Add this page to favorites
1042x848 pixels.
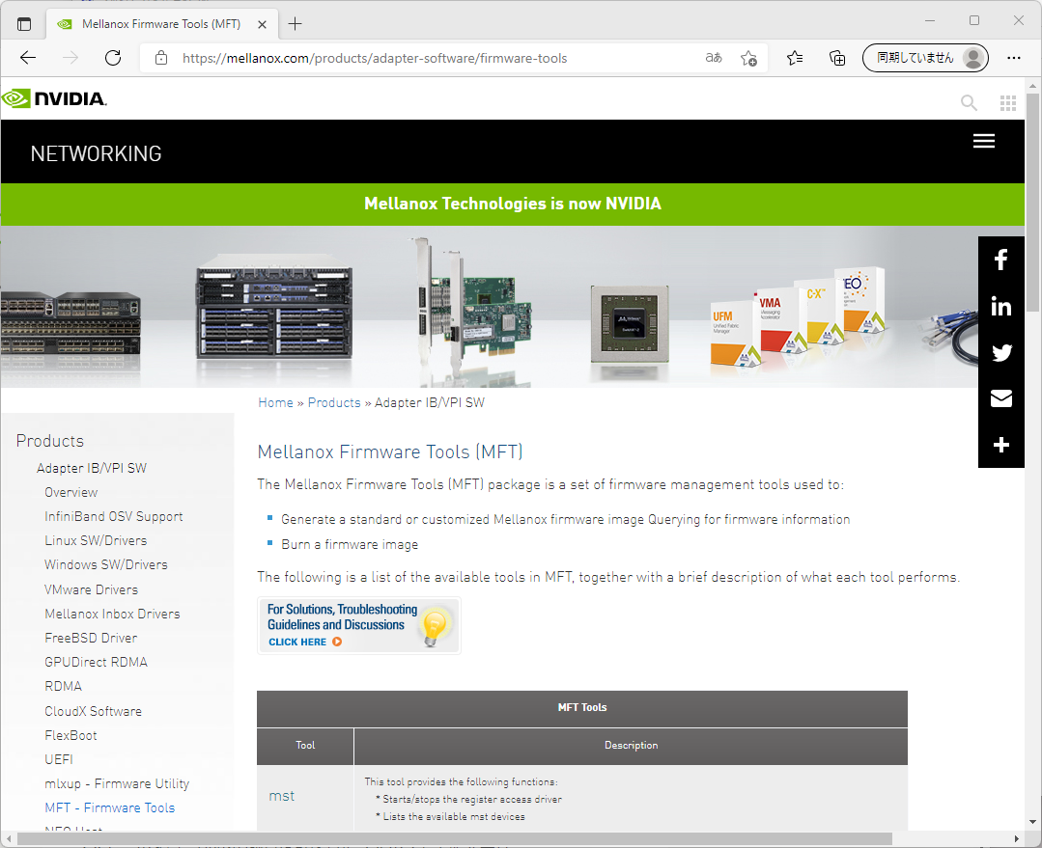[749, 59]
